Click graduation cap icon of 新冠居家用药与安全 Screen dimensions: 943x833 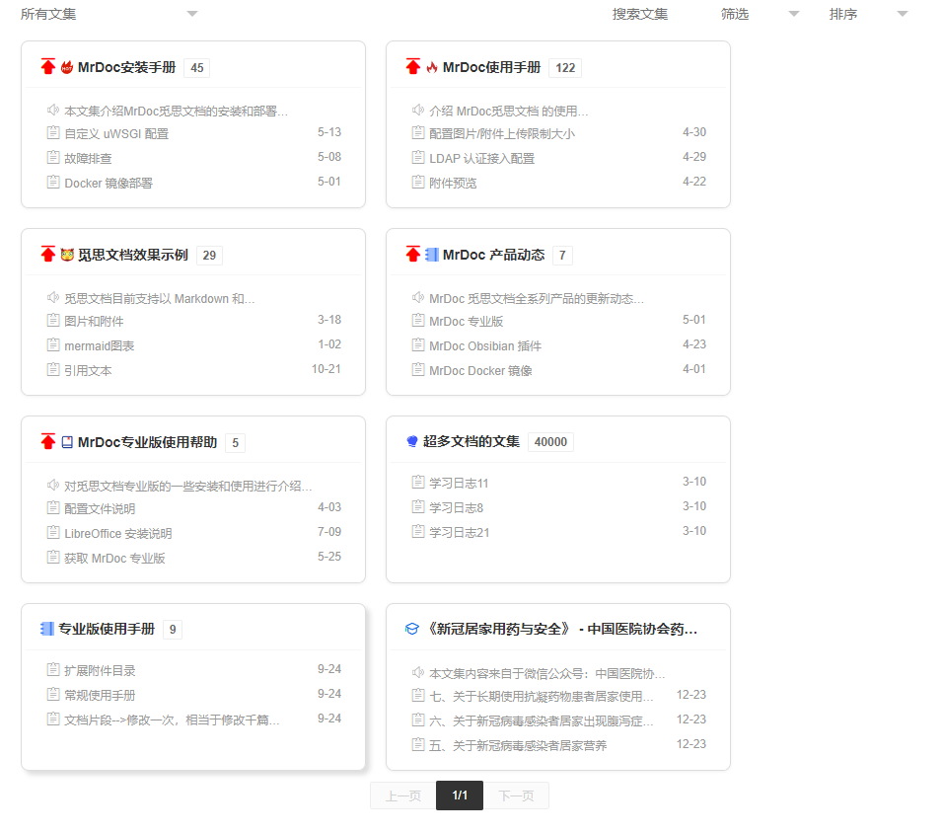[412, 629]
